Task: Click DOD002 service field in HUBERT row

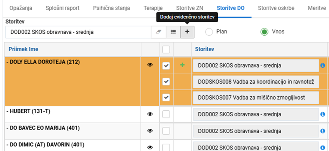Action: point(256,114)
